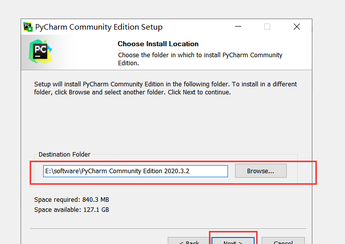
Task: Cancel the PyCharm setup
Action: (x=283, y=241)
